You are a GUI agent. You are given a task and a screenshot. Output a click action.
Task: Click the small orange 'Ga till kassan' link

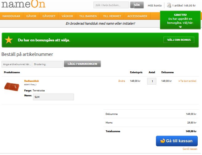[x=190, y=149]
